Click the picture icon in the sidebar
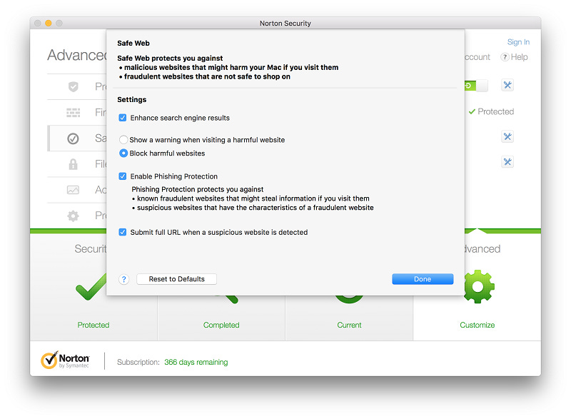Screen dimensions: 571x419 74,190
